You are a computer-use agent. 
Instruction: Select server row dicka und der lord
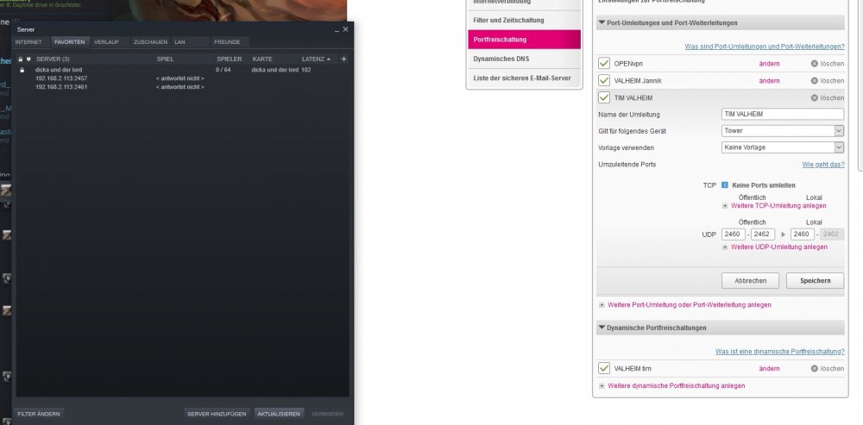[181, 70]
